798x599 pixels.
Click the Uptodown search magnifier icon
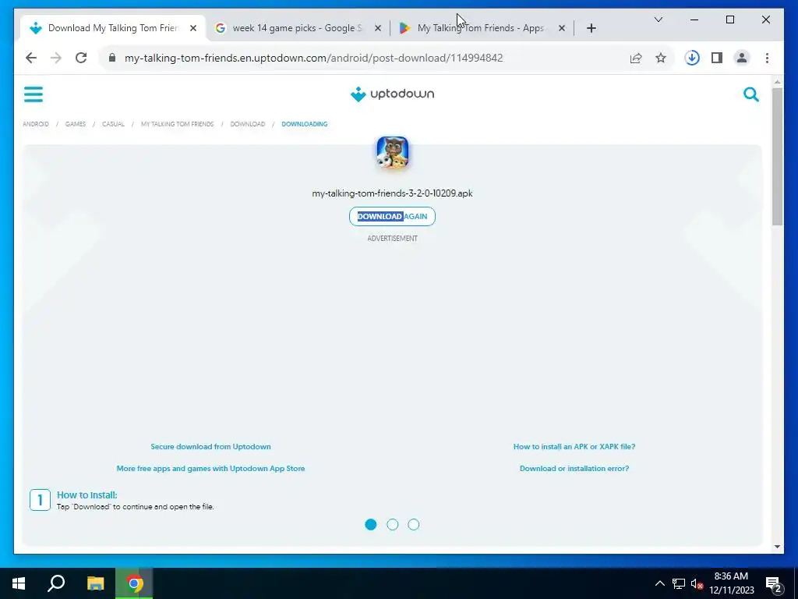pyautogui.click(x=750, y=94)
